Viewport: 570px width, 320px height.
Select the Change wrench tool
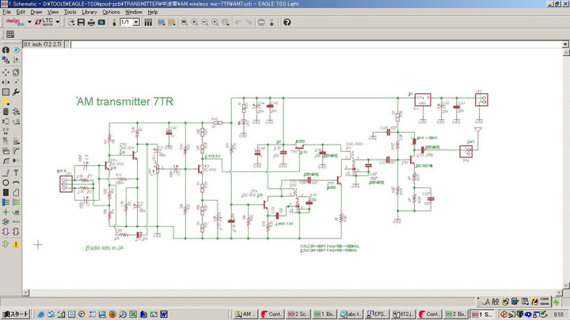coord(17,92)
